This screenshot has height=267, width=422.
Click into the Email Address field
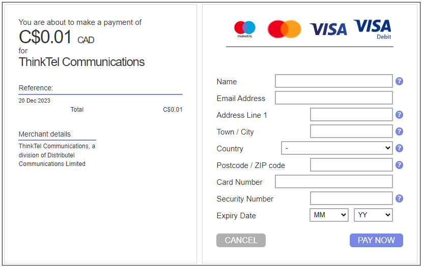pos(334,98)
